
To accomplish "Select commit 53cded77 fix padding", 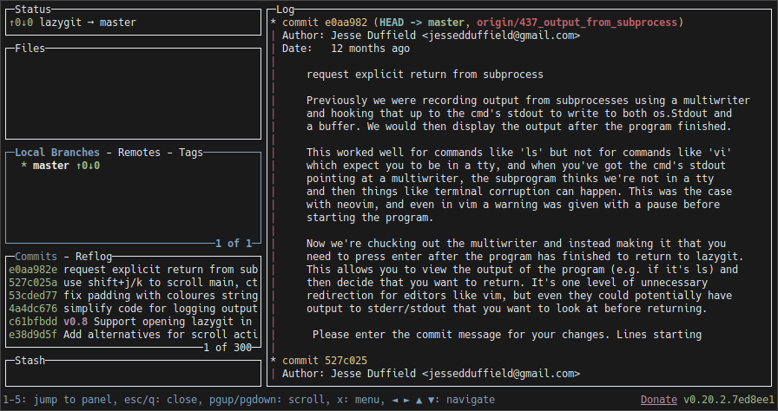I will click(133, 296).
